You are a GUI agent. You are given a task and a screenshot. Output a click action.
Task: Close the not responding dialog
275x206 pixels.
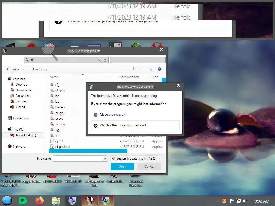[178, 85]
